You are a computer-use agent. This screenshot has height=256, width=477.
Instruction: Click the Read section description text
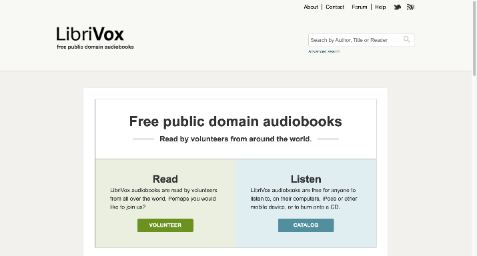click(163, 199)
